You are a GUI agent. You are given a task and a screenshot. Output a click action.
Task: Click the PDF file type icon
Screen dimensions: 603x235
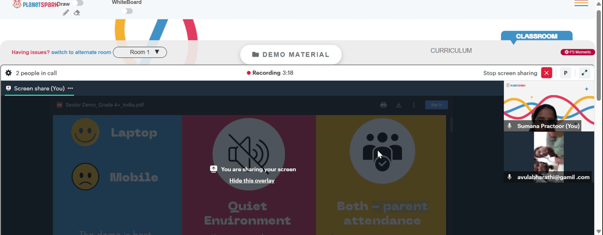(x=60, y=105)
